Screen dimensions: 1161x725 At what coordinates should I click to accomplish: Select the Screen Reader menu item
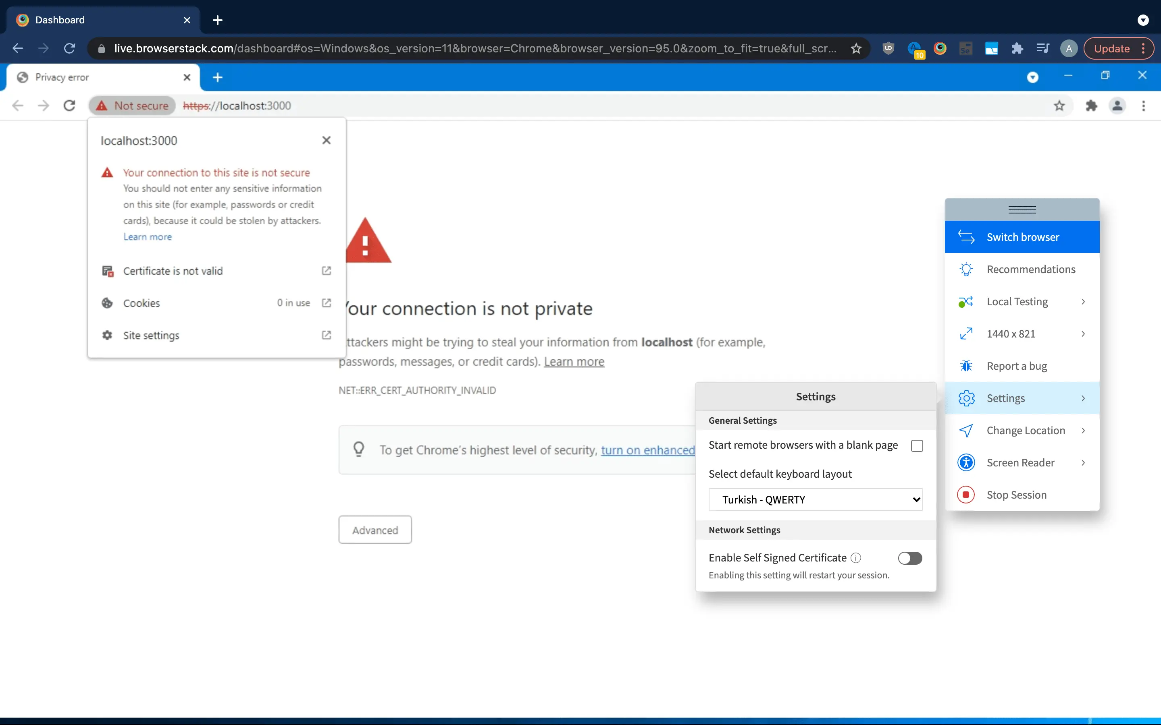1020,463
